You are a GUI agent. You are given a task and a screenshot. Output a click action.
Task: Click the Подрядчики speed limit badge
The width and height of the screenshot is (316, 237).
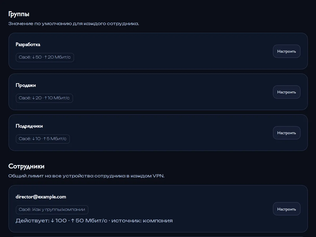click(43, 139)
